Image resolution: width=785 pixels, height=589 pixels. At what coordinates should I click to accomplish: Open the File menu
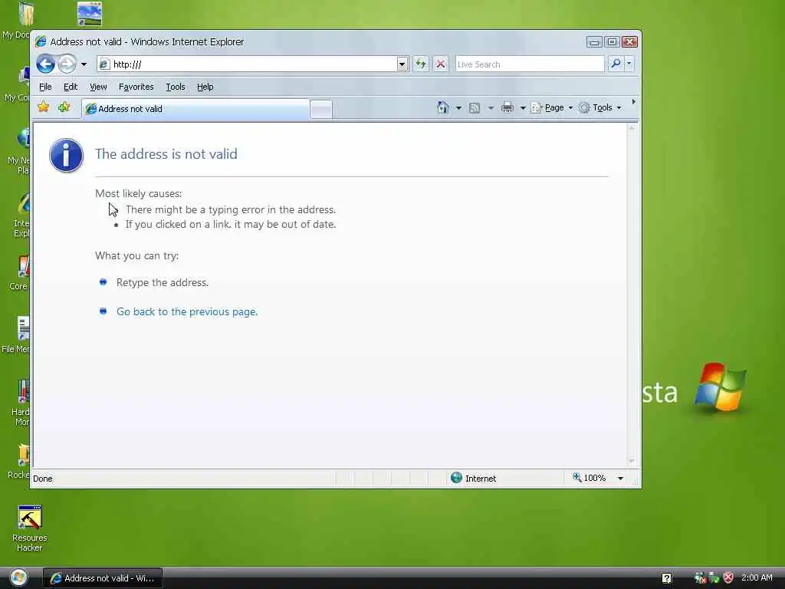tap(45, 87)
